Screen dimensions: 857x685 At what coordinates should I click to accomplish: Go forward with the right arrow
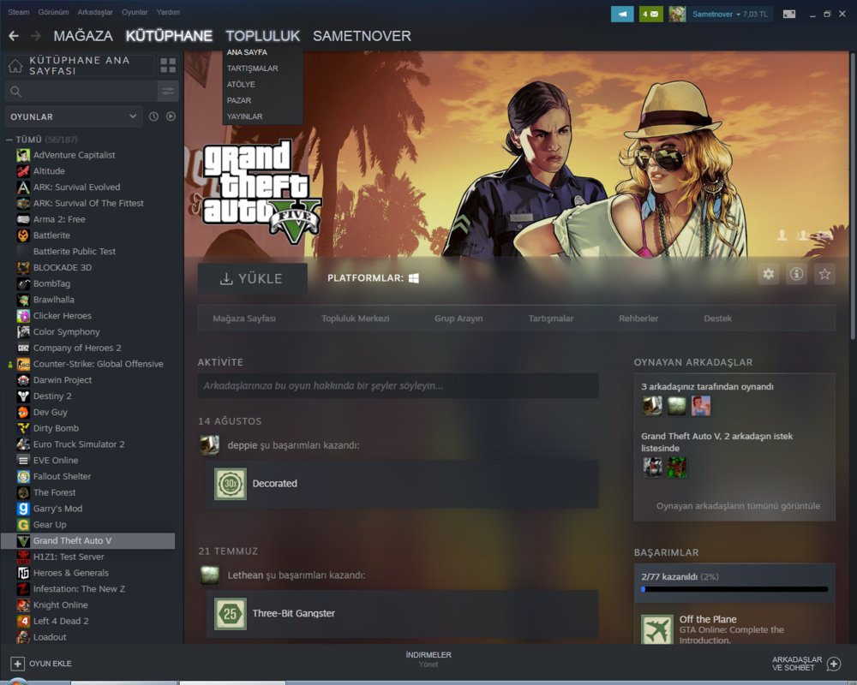36,36
